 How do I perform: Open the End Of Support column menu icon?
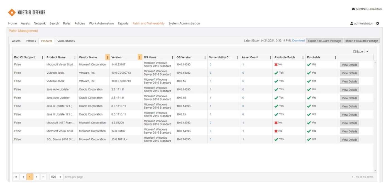click(42, 57)
